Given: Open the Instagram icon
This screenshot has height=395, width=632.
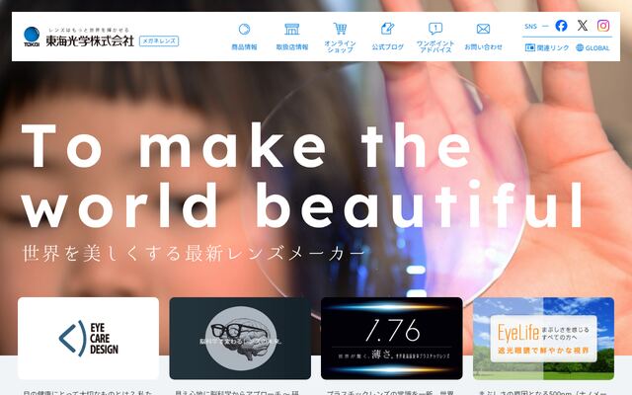Looking at the screenshot, I should pos(603,26).
